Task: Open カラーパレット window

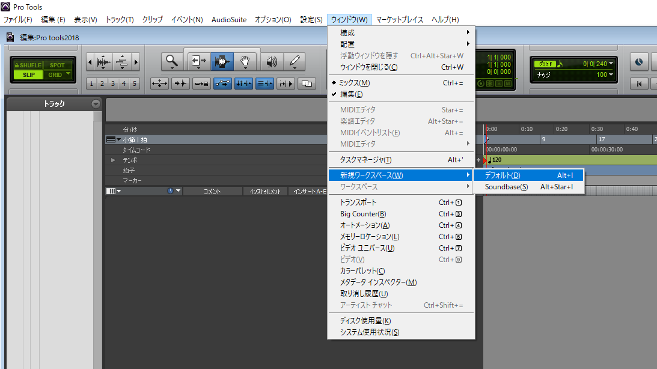Action: tap(402, 271)
